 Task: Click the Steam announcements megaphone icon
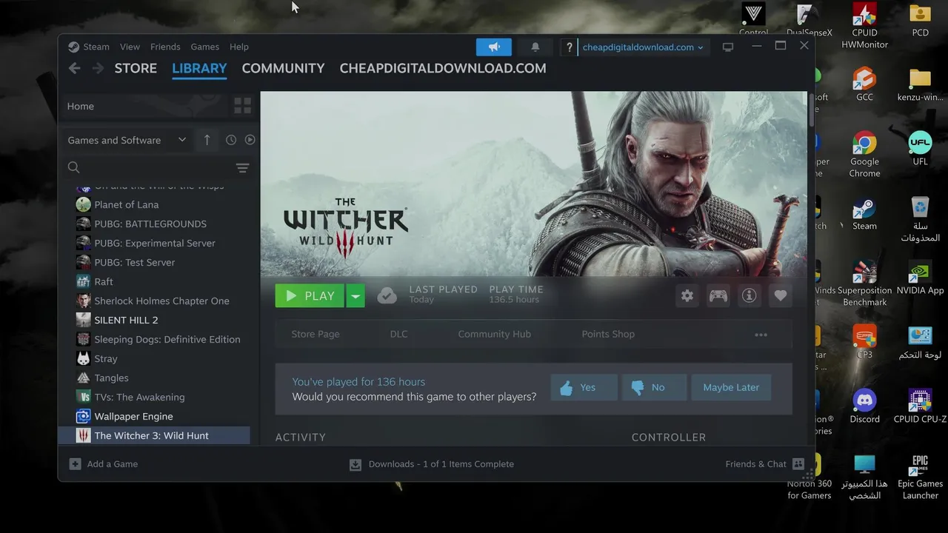[x=494, y=47]
